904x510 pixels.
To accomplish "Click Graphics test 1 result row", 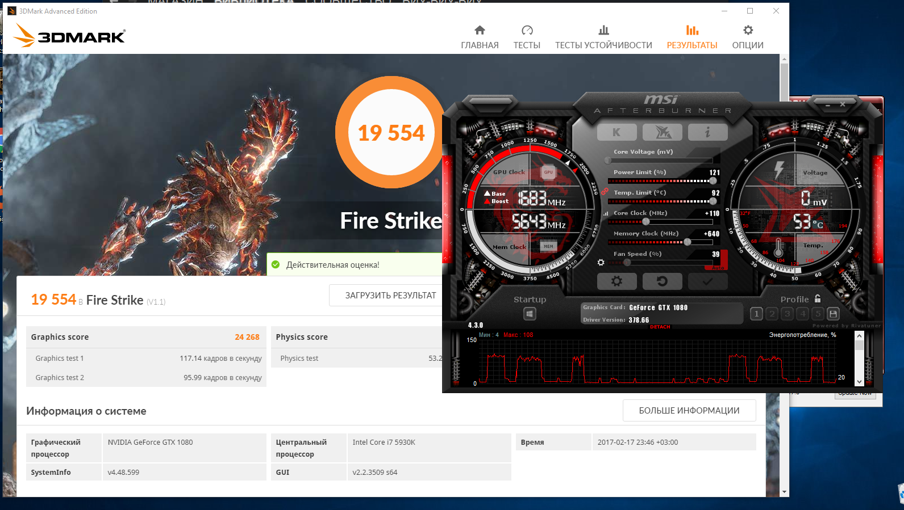I will (146, 358).
